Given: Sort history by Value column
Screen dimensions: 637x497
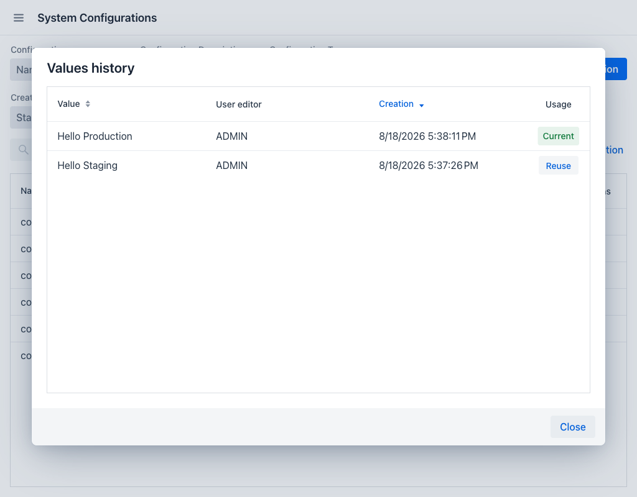Looking at the screenshot, I should coord(88,104).
